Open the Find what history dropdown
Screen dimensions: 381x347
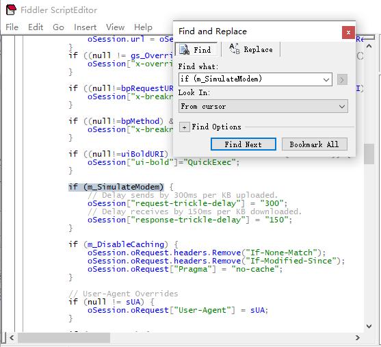pyautogui.click(x=326, y=79)
